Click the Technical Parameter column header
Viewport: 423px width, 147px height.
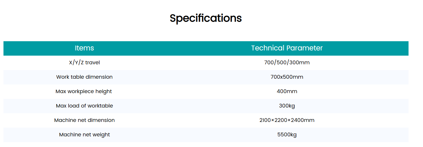[x=287, y=48]
